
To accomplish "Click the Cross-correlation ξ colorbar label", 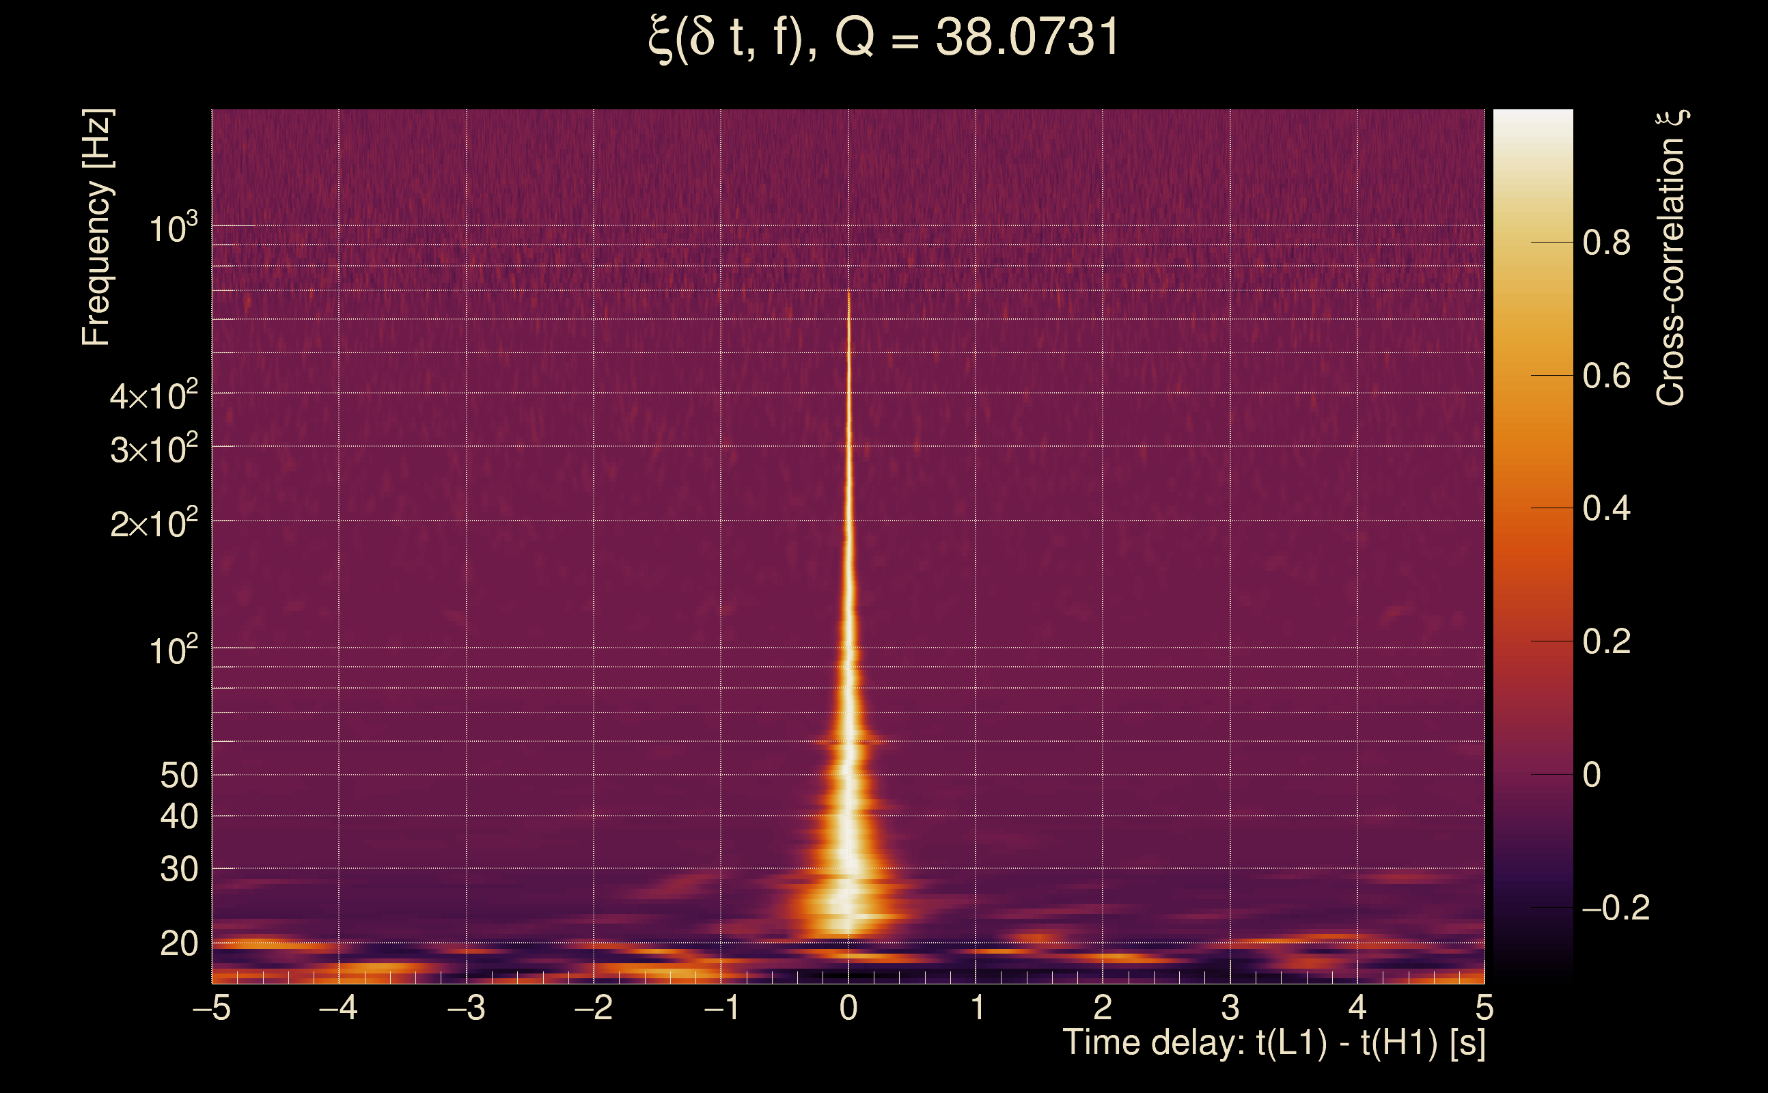I will click(x=1671, y=258).
